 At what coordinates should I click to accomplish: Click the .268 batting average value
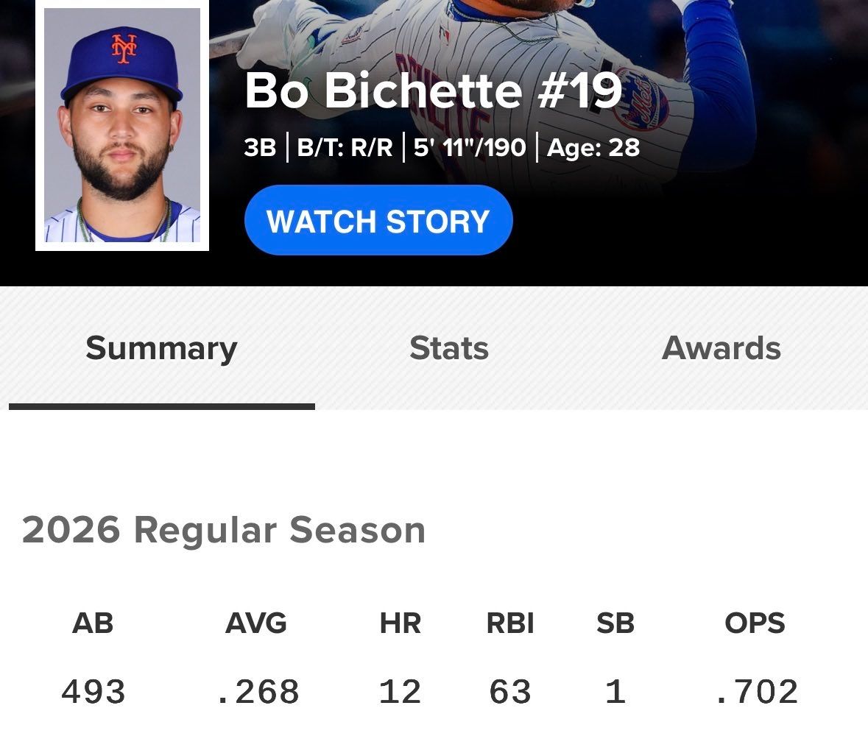tap(257, 692)
